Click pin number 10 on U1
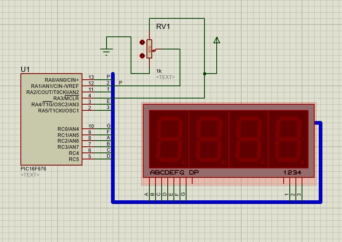342x242 pixels. pos(91,126)
